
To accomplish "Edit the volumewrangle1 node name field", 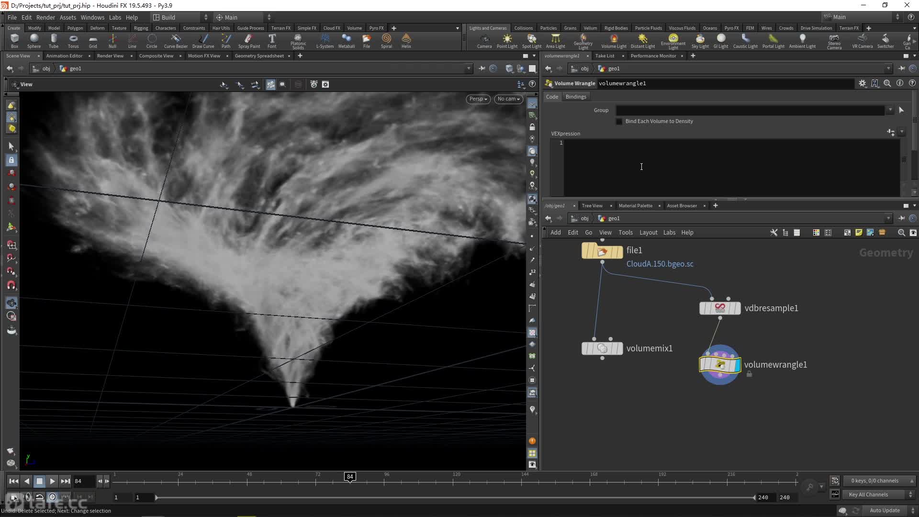I will coord(725,83).
